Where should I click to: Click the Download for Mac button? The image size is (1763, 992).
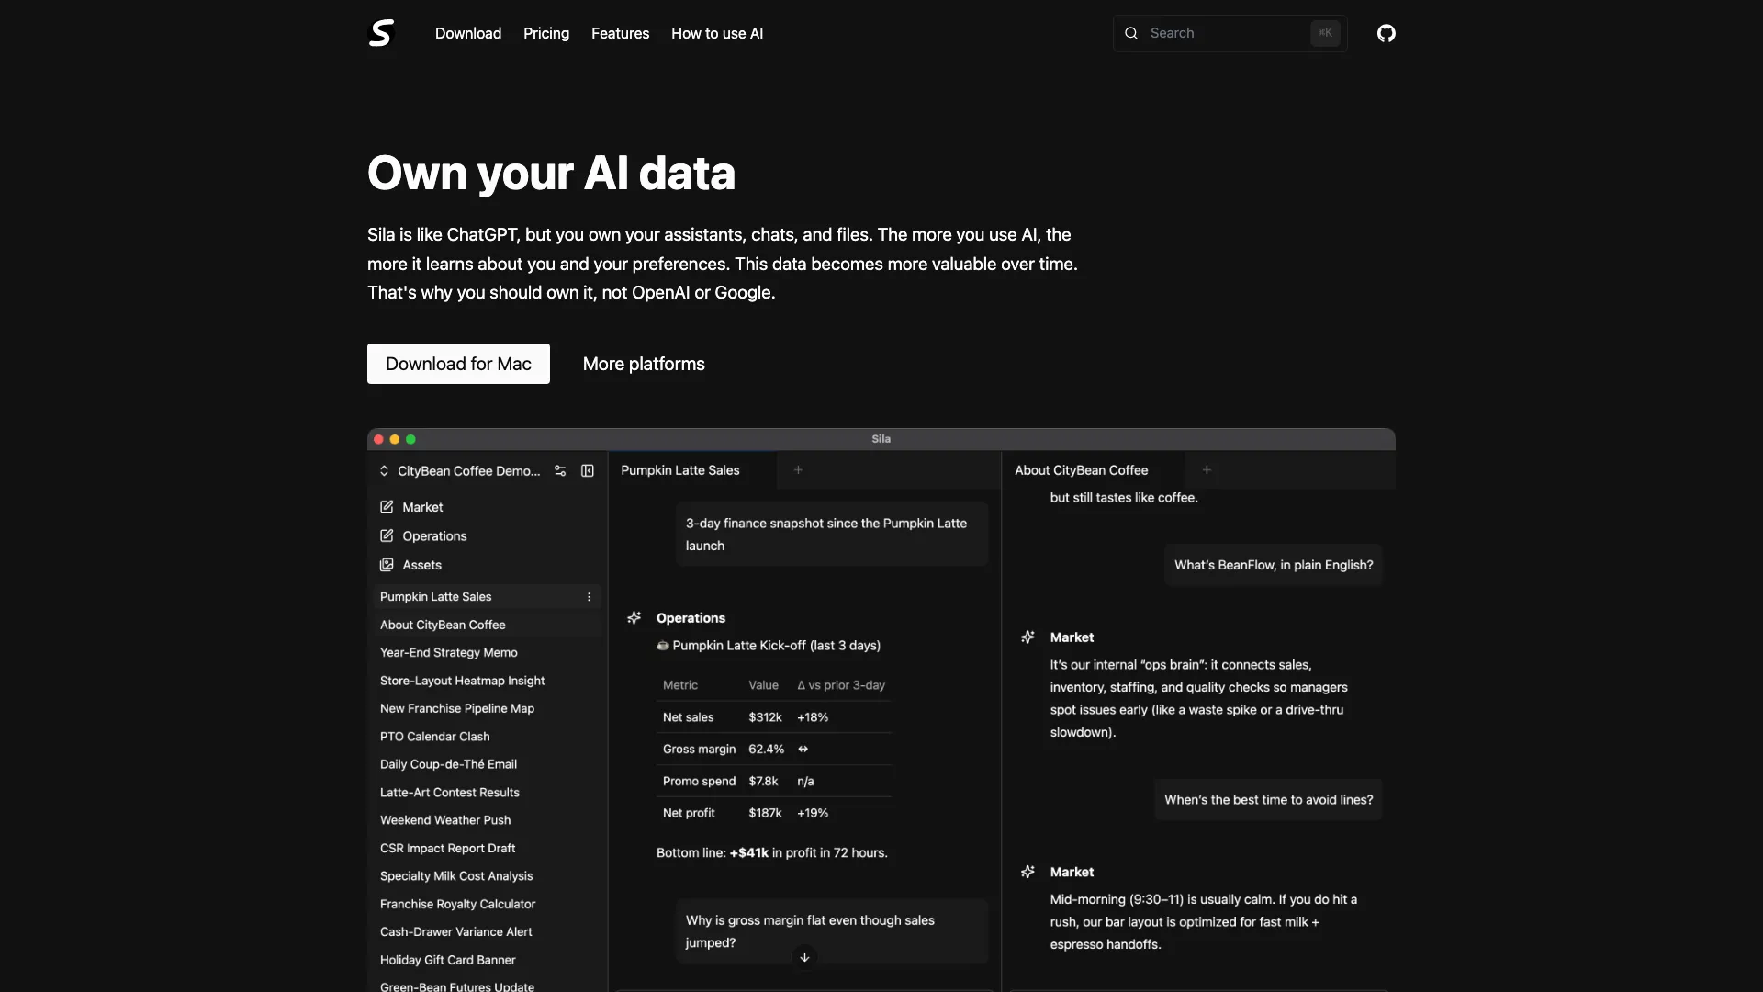pos(458,364)
